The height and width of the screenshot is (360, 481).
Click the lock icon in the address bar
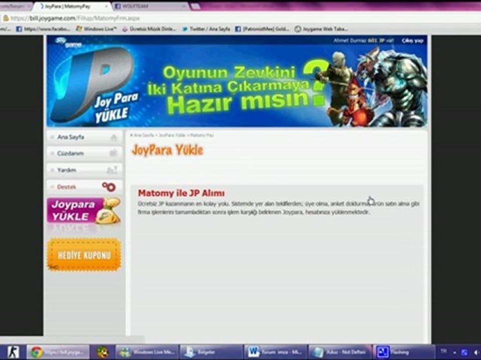point(5,18)
